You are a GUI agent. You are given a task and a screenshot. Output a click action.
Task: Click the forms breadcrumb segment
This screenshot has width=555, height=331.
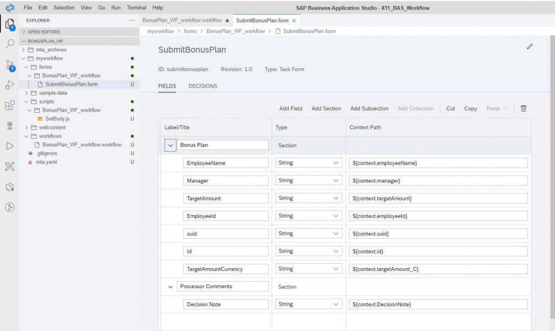tap(190, 31)
